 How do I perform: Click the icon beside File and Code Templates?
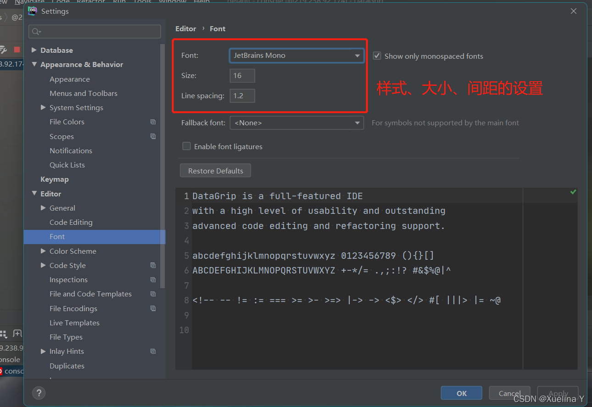tap(153, 294)
